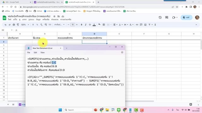Open the Edit menu in Notepad

point(35,52)
